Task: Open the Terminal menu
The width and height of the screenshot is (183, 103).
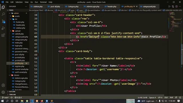Action: (43, 2)
